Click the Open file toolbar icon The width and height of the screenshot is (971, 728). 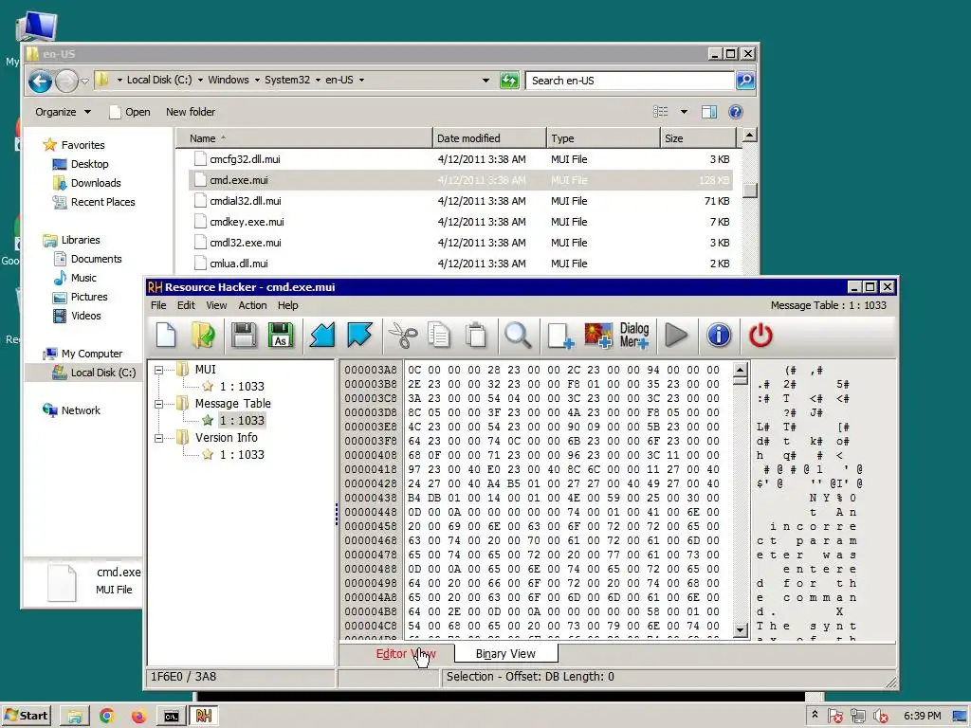pos(204,335)
